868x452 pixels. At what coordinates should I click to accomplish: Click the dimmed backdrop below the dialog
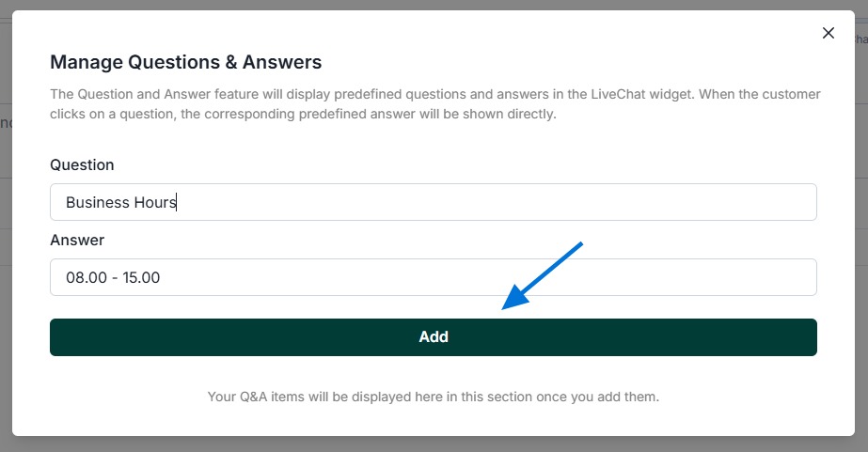tap(433, 444)
